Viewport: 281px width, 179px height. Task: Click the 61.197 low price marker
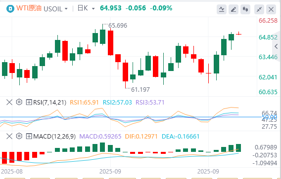point(140,90)
